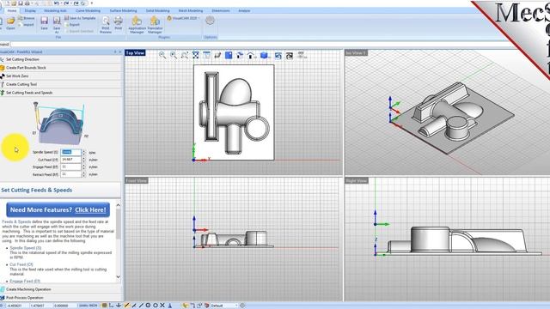Click the Import button in the ribbon
Image resolution: width=550 pixels, height=309 pixels.
click(27, 25)
